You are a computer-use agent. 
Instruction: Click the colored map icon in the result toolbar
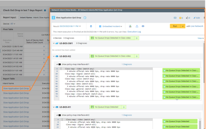tap(130, 26)
